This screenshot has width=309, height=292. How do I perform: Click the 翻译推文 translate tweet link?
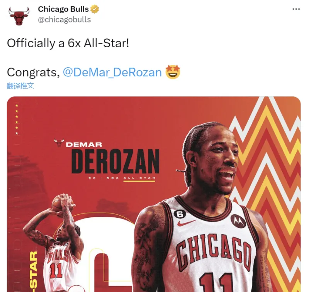20,86
